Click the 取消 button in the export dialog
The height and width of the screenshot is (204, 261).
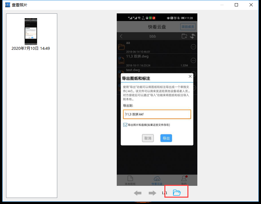click(x=148, y=138)
